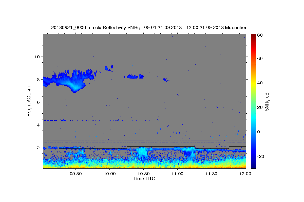Click the 12:00 time tick label
304x202 pixels.
[245, 174]
